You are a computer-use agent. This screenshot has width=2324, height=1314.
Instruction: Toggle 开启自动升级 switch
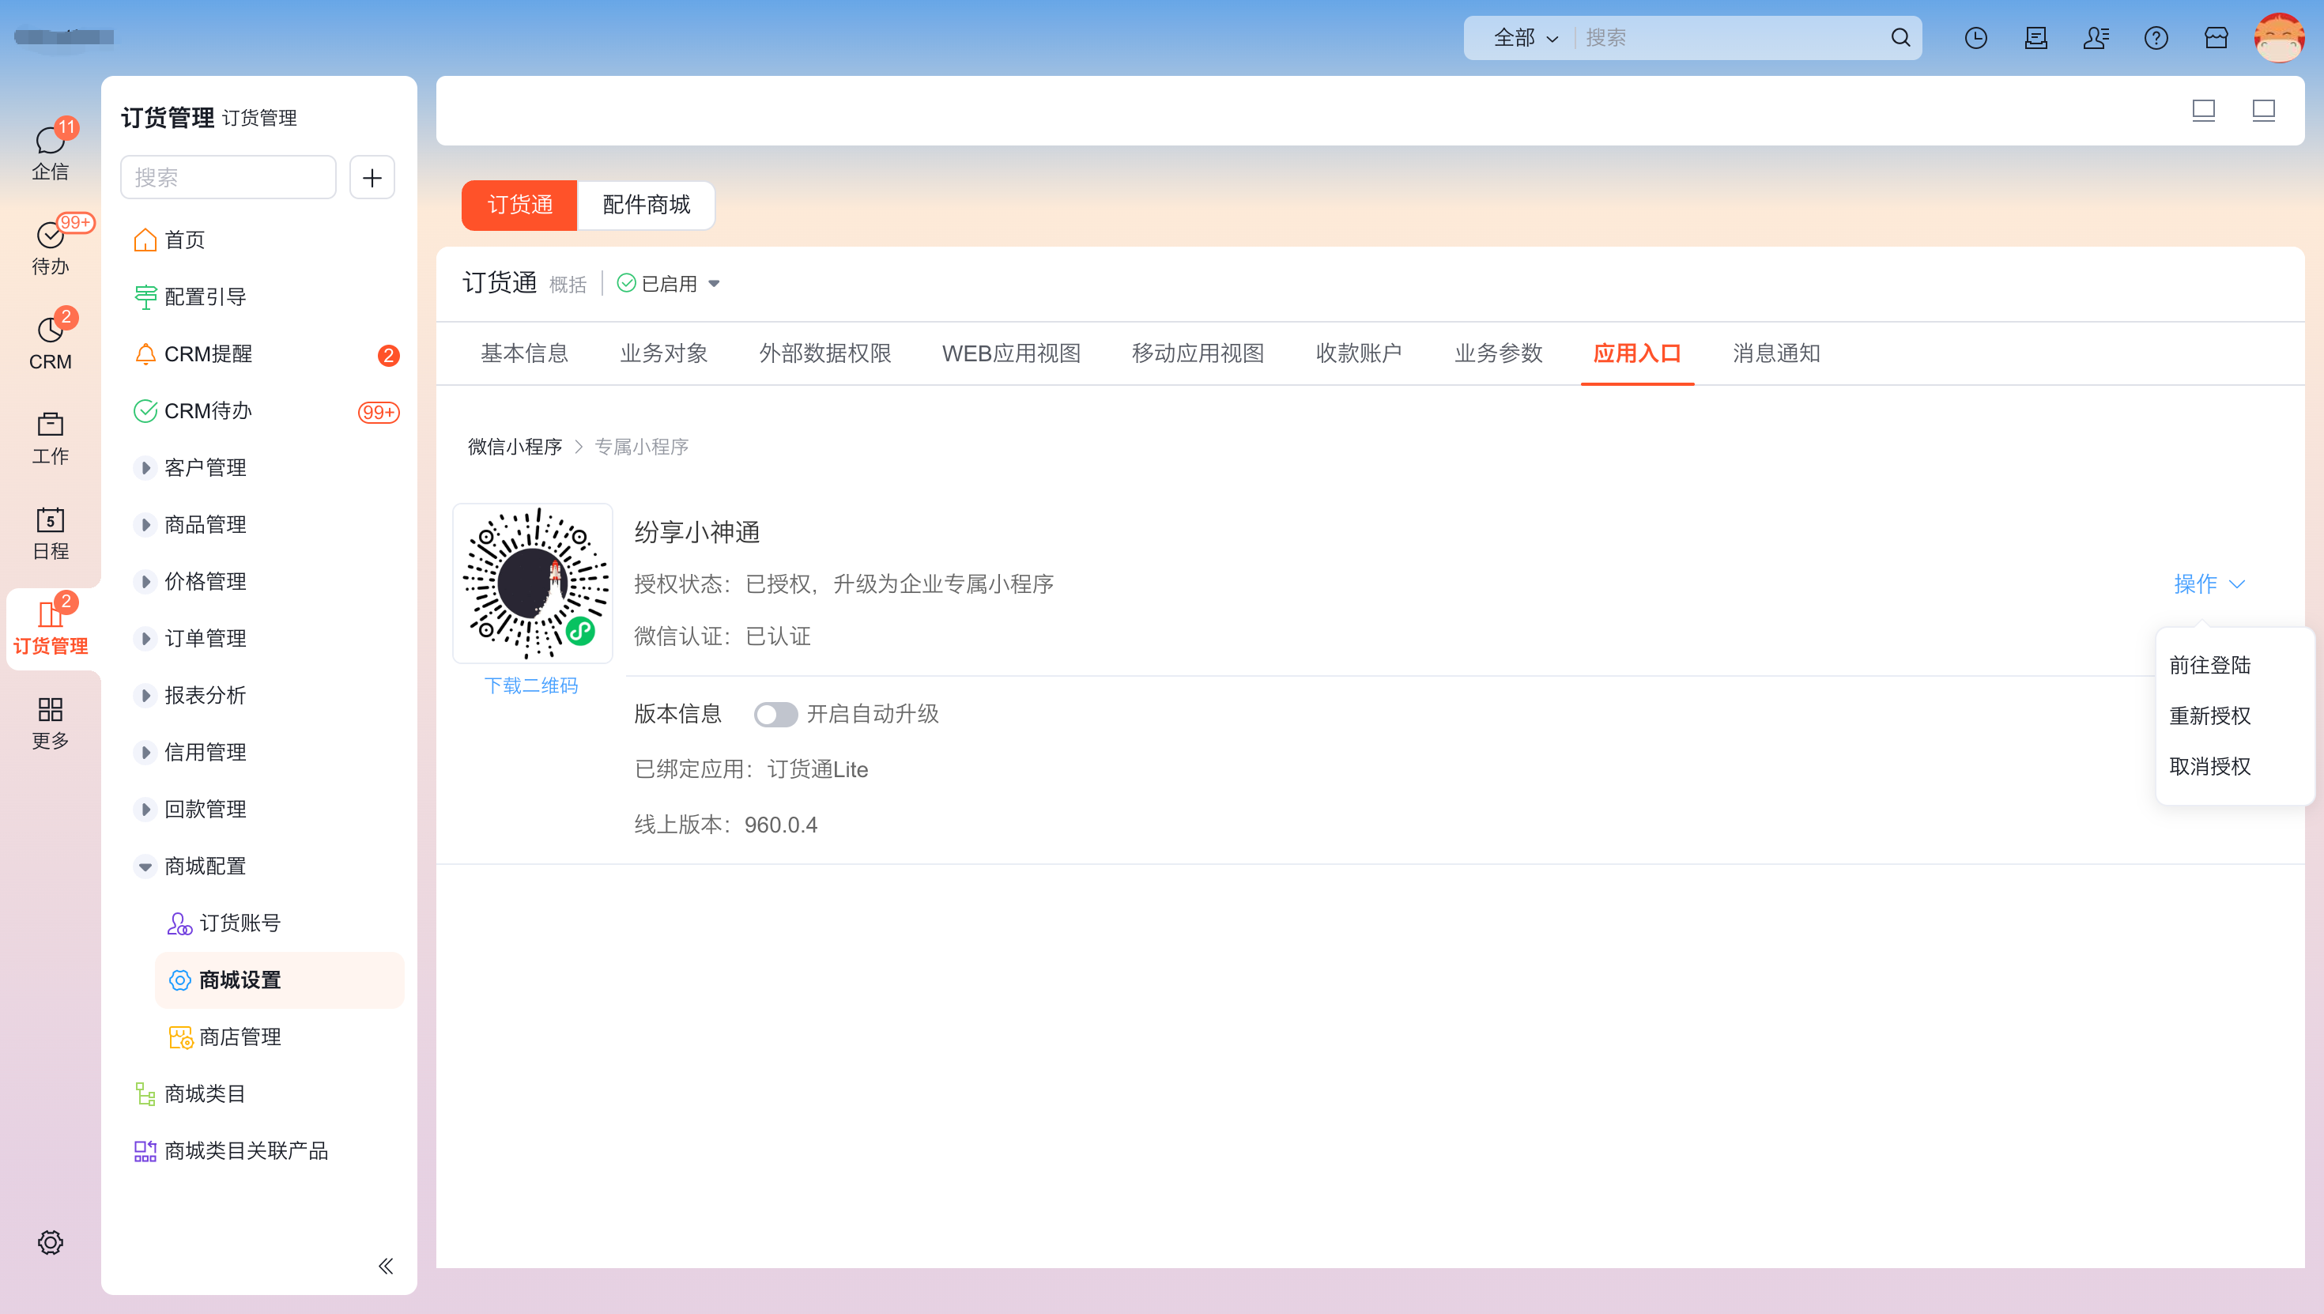(x=776, y=715)
